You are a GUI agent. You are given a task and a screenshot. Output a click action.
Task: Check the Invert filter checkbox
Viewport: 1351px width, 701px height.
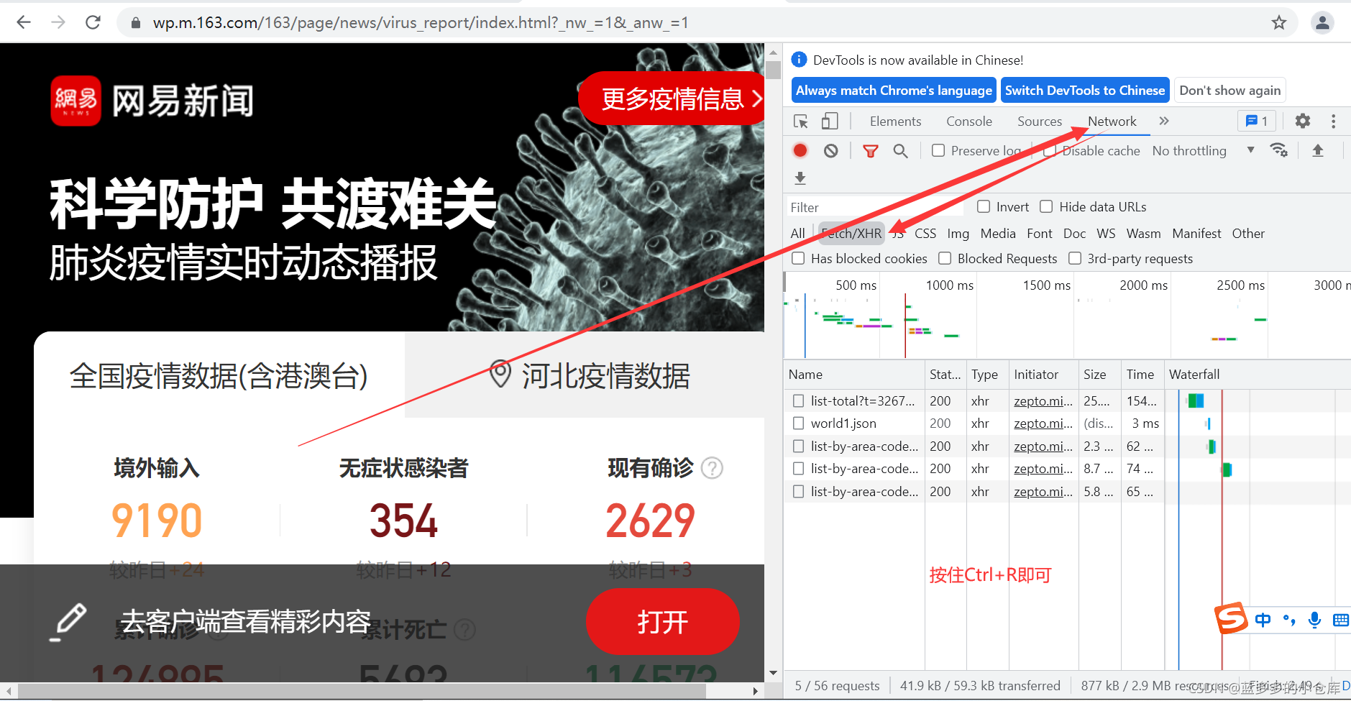pyautogui.click(x=983, y=206)
